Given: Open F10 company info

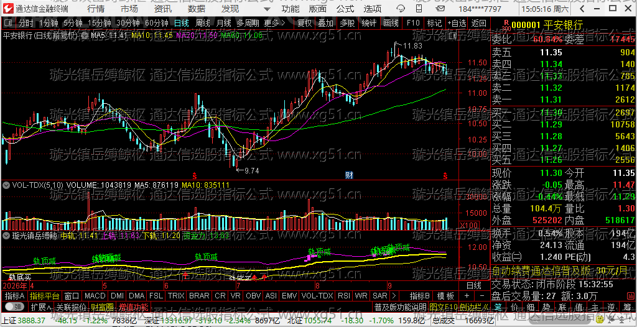Looking at the screenshot, I should (x=413, y=23).
